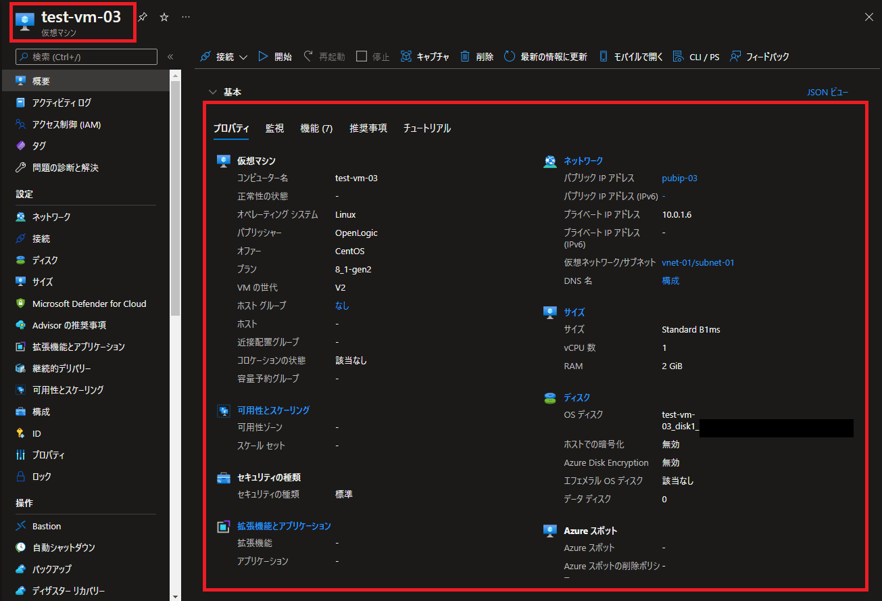Viewport: 882px width, 601px height.
Task: Click フィードバック toolbar button
Action: point(759,57)
